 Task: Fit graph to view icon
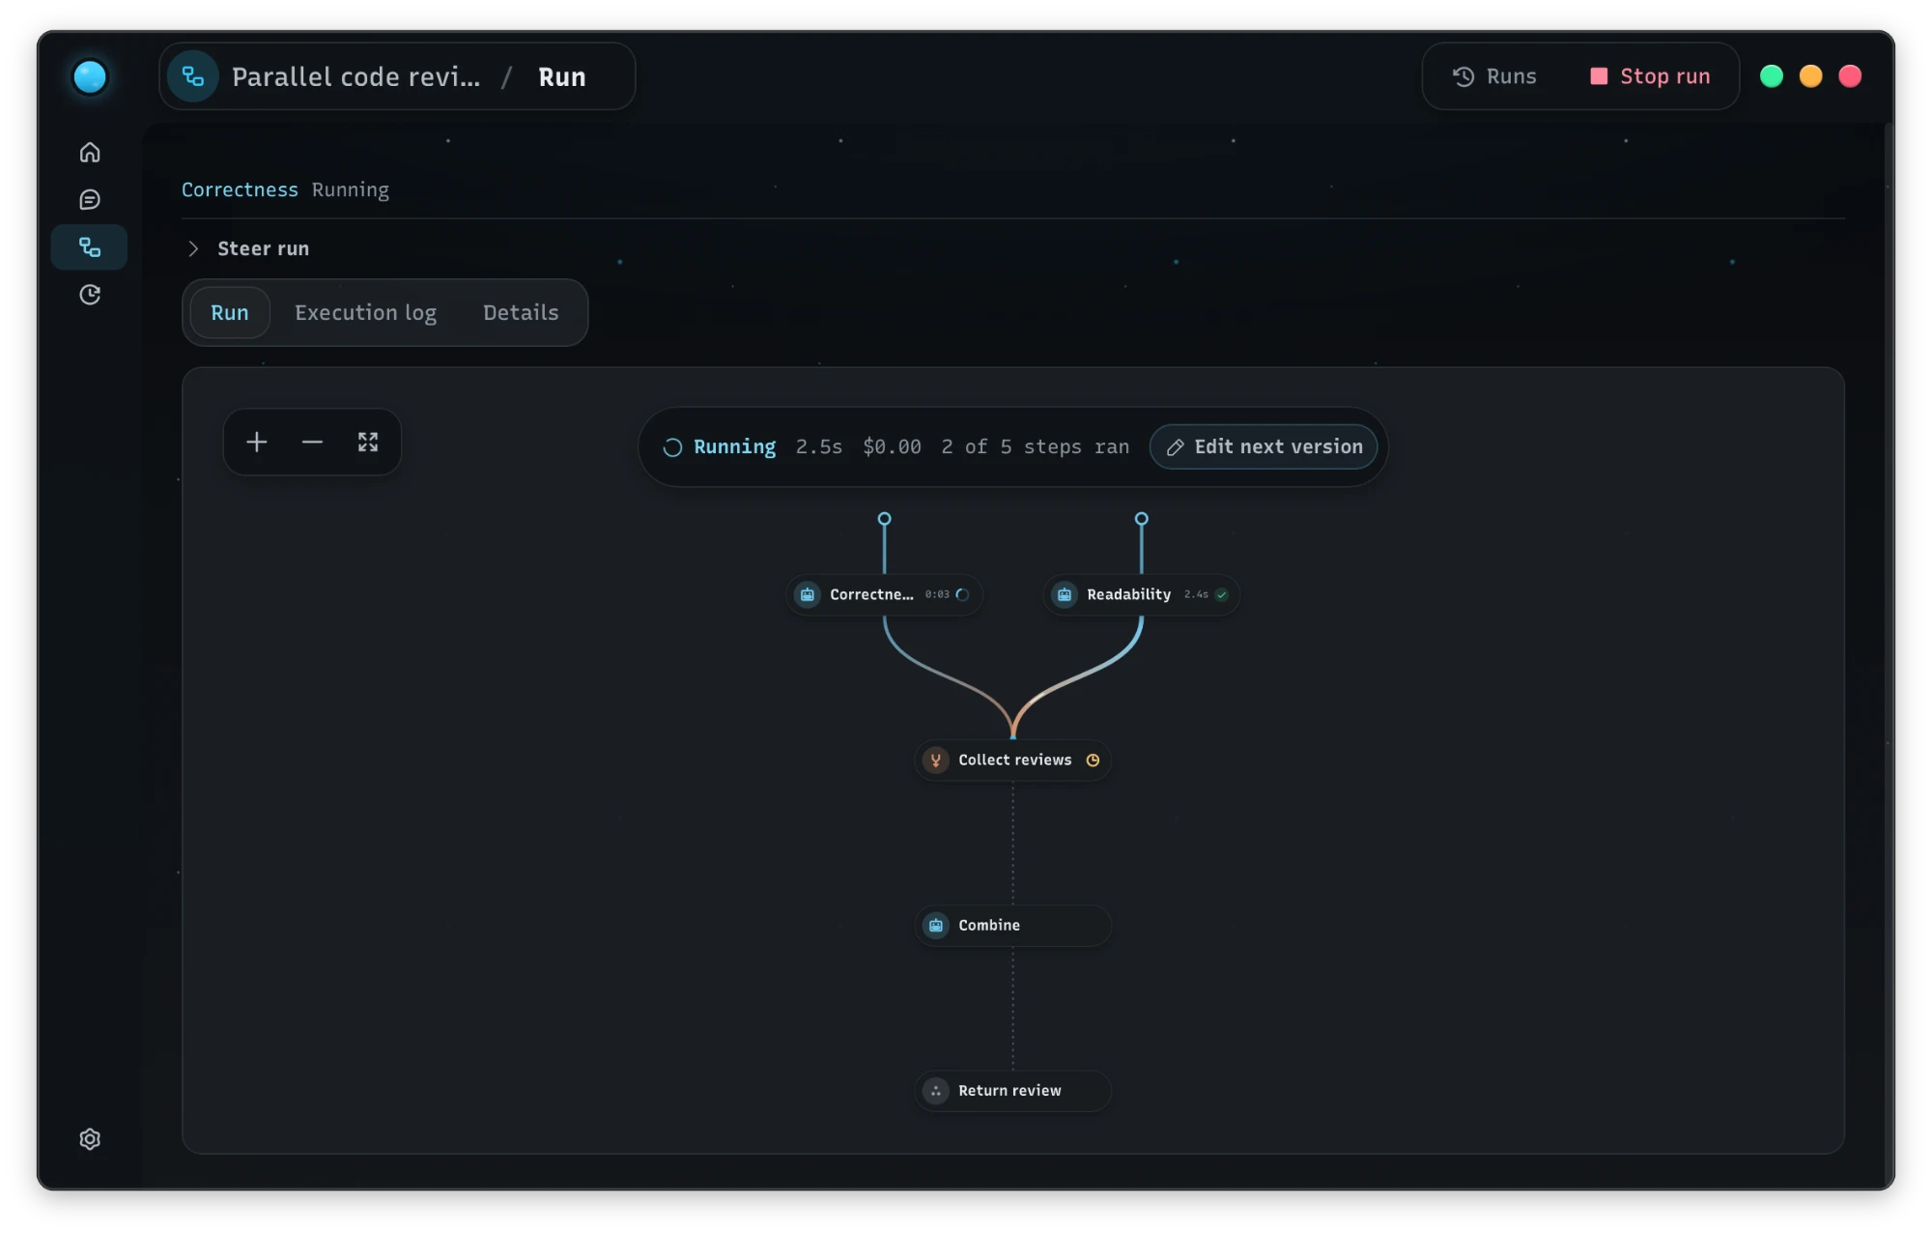[x=368, y=443]
